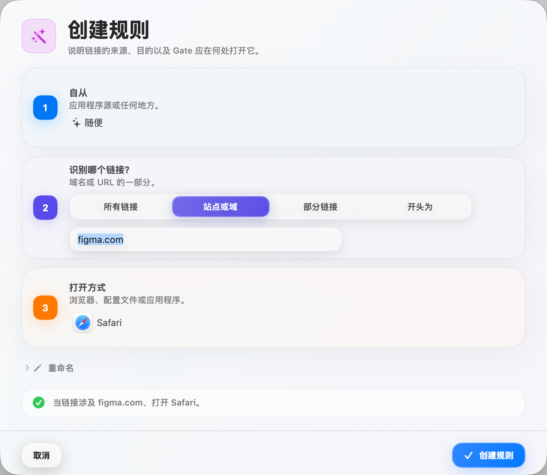Image resolution: width=547 pixels, height=475 pixels.
Task: Click the 自从 heading
Action: (x=78, y=93)
